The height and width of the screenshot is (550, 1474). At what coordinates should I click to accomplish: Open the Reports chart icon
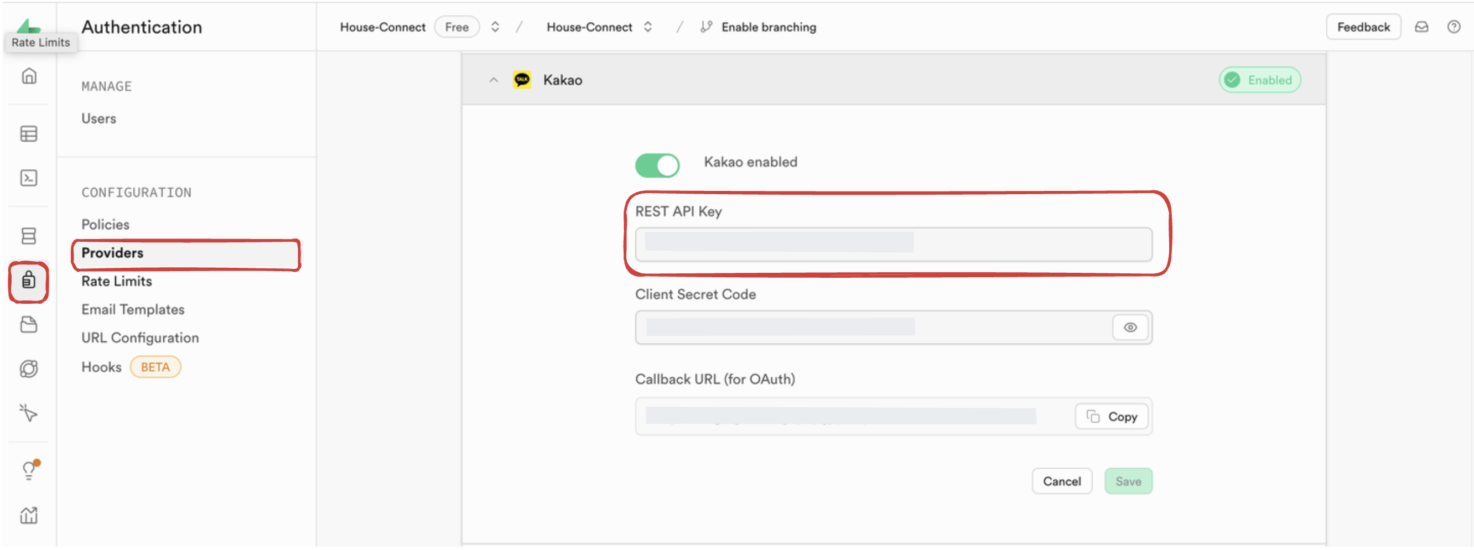(29, 516)
